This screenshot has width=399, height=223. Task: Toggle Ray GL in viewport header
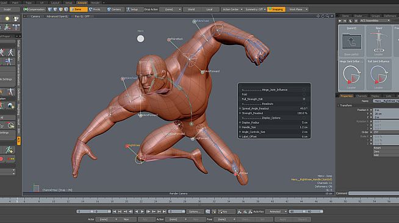tap(82, 16)
